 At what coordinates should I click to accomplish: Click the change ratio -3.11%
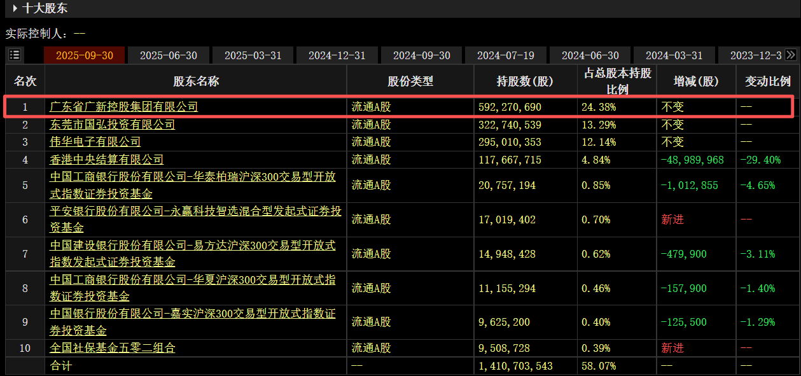pos(758,254)
